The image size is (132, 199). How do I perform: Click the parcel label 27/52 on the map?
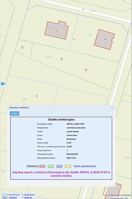3,171
